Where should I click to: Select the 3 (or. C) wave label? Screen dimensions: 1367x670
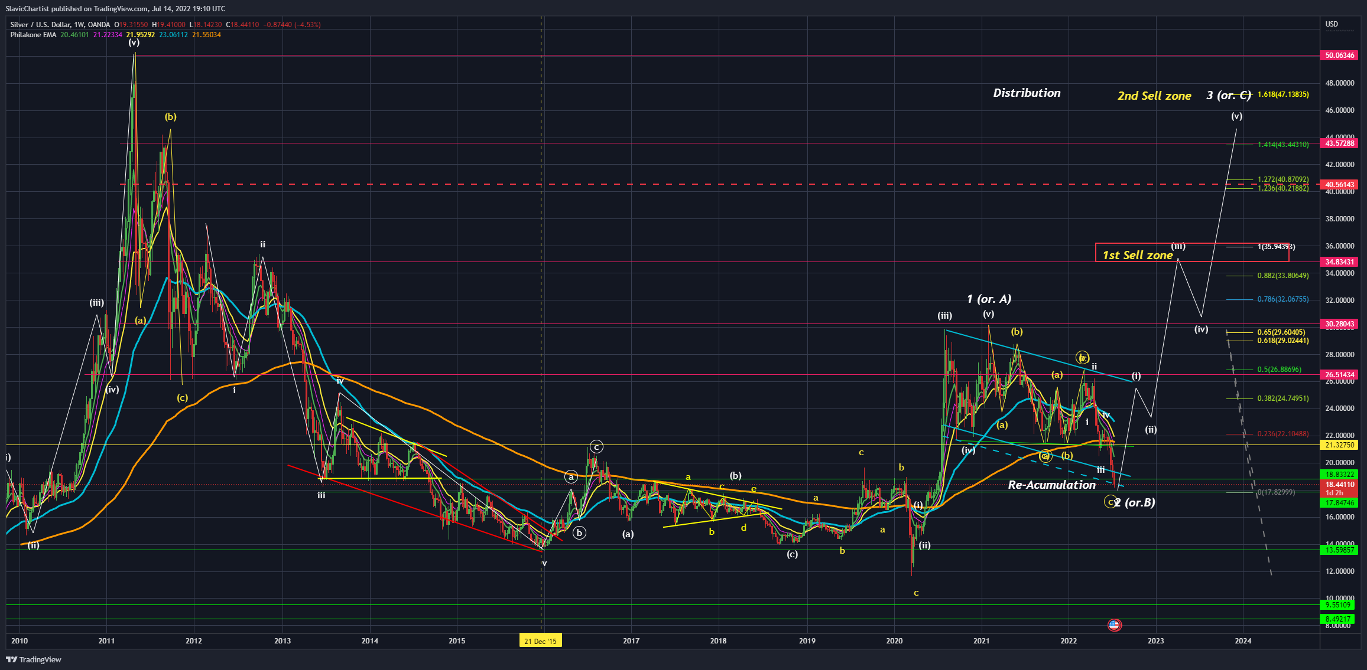1229,96
